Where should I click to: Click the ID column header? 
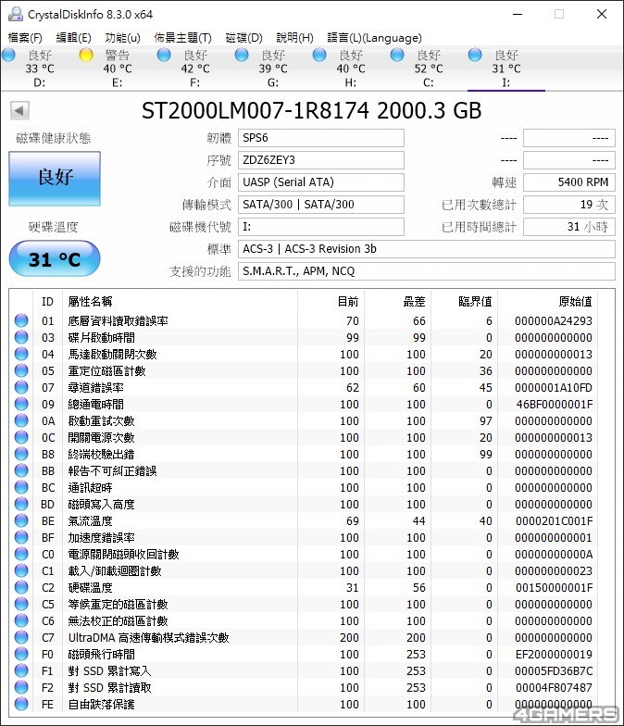pos(48,302)
